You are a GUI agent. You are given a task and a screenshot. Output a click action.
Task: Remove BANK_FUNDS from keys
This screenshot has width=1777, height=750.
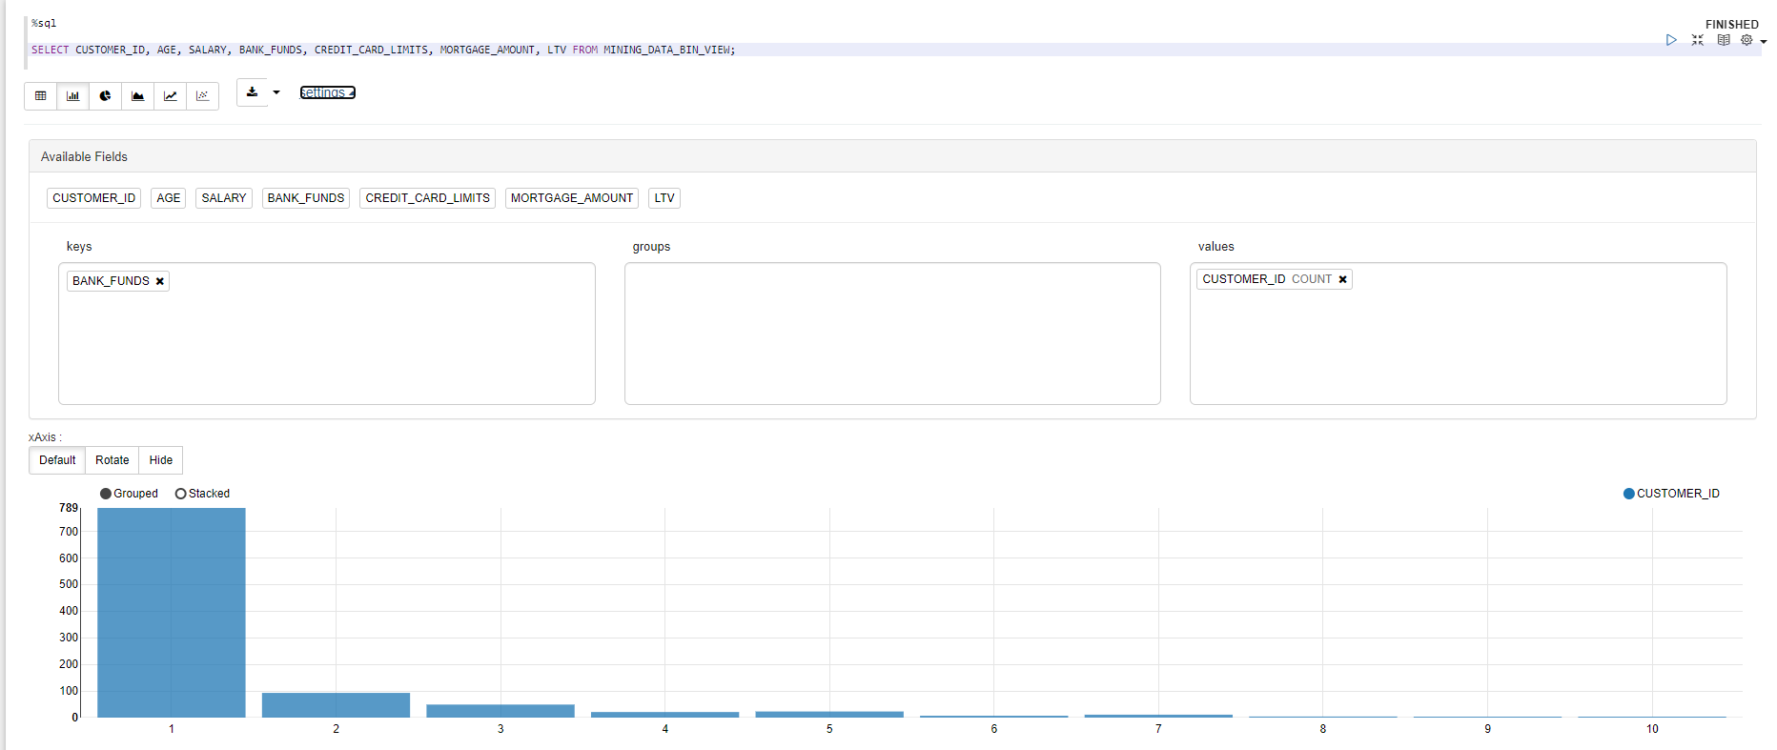coord(160,281)
